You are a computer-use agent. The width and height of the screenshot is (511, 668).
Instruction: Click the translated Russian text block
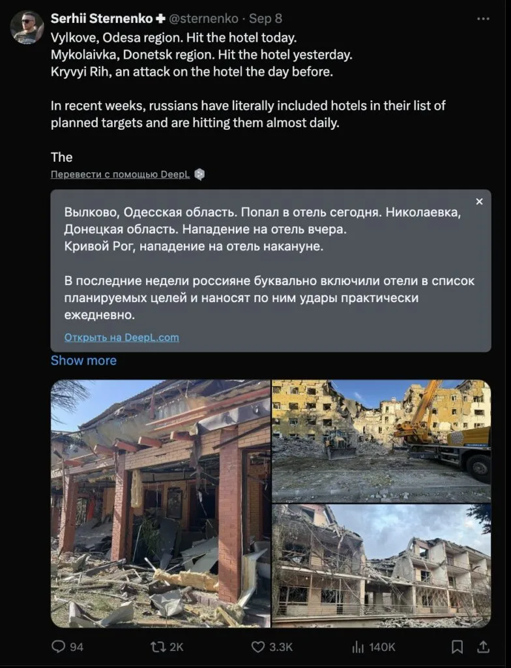point(269,264)
